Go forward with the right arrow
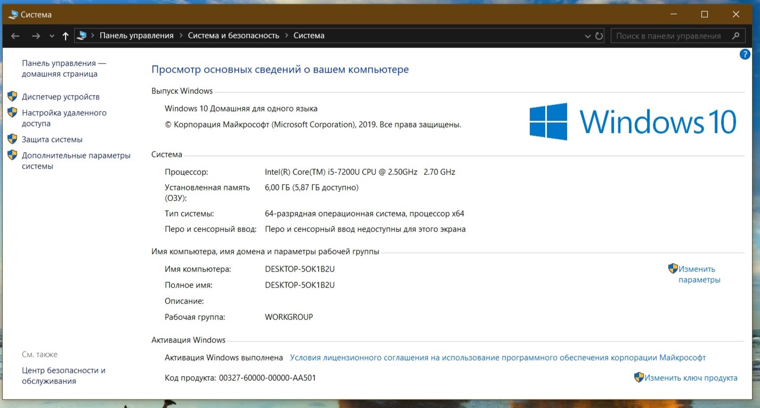This screenshot has height=408, width=760. click(x=36, y=36)
